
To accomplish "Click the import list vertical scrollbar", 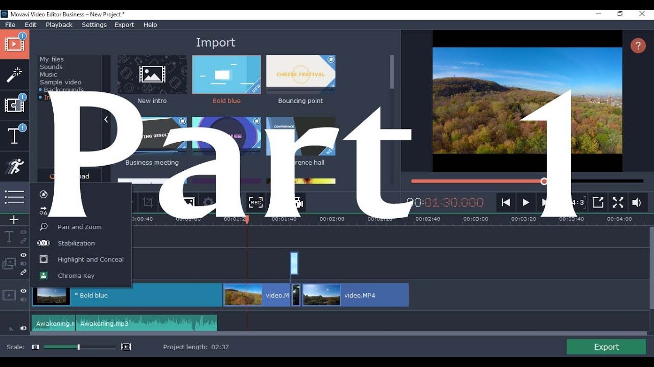I will coord(392,72).
